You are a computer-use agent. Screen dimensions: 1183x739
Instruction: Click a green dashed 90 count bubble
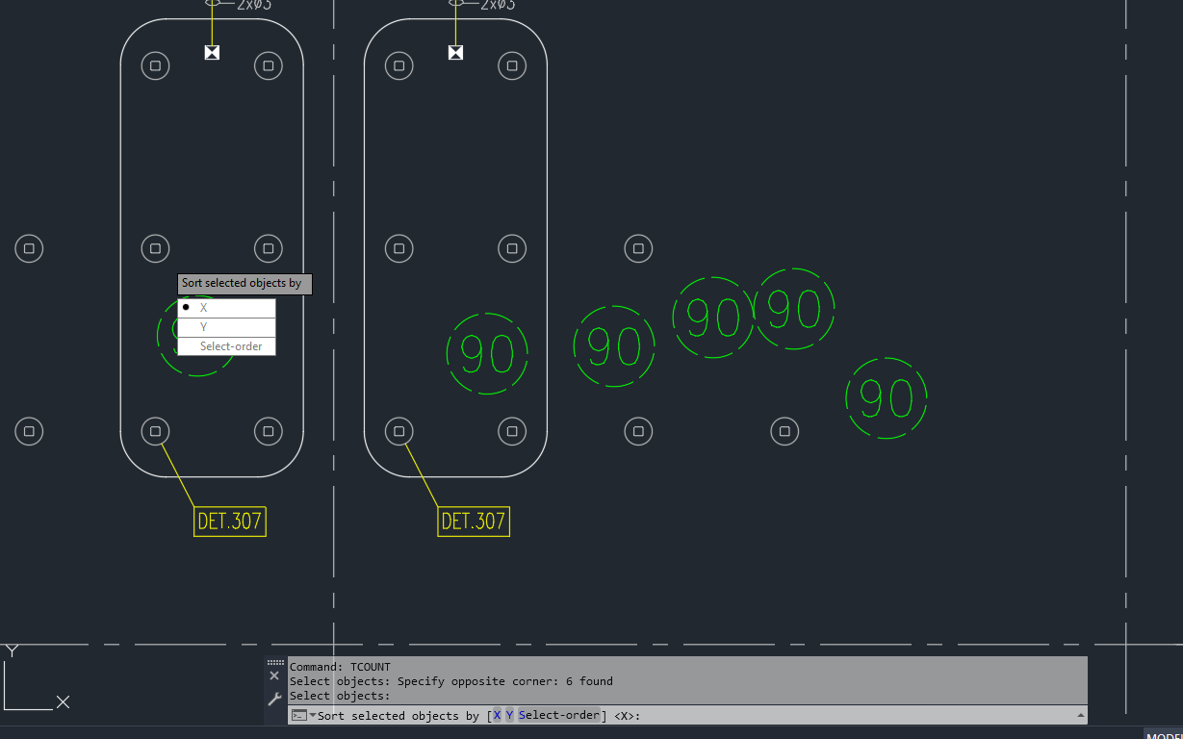(x=487, y=354)
